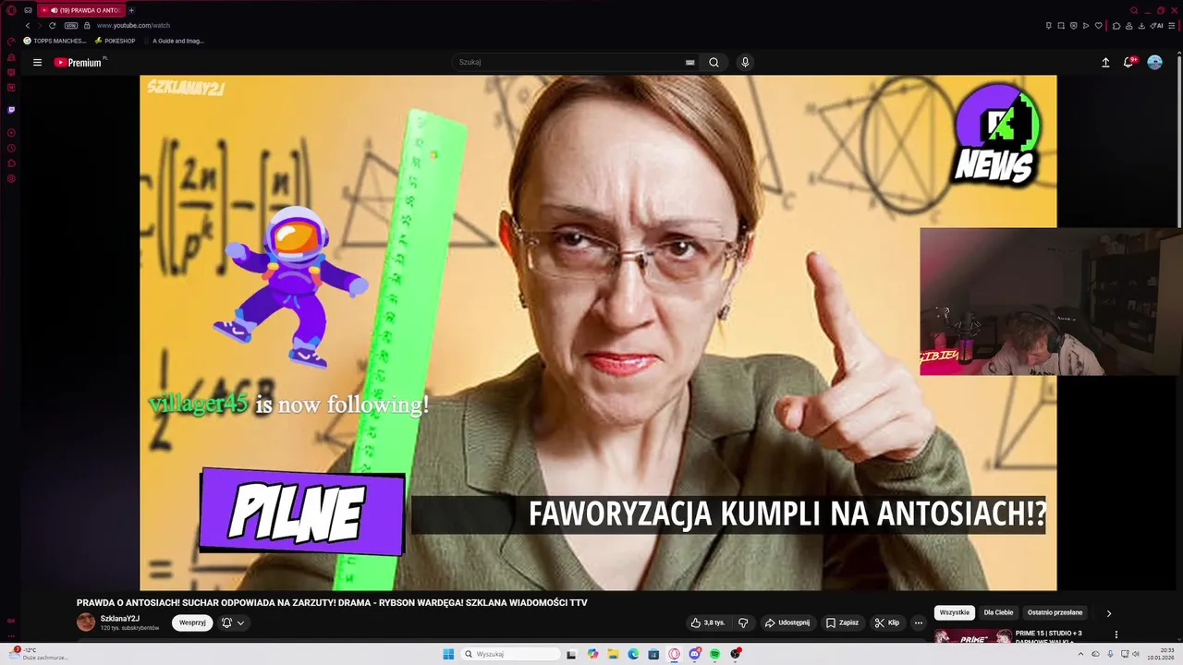Open the on-screen keyboard in search box

coord(689,63)
